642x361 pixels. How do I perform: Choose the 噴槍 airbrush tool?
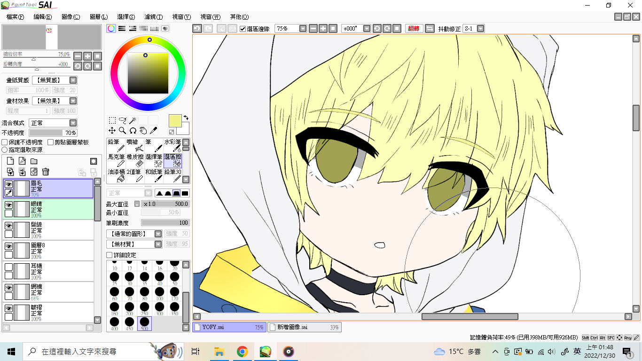tap(135, 146)
